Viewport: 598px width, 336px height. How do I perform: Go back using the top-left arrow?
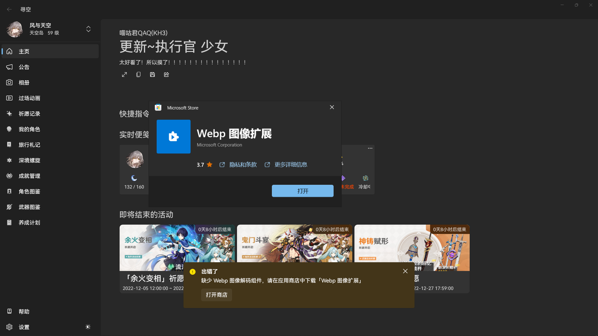point(9,9)
